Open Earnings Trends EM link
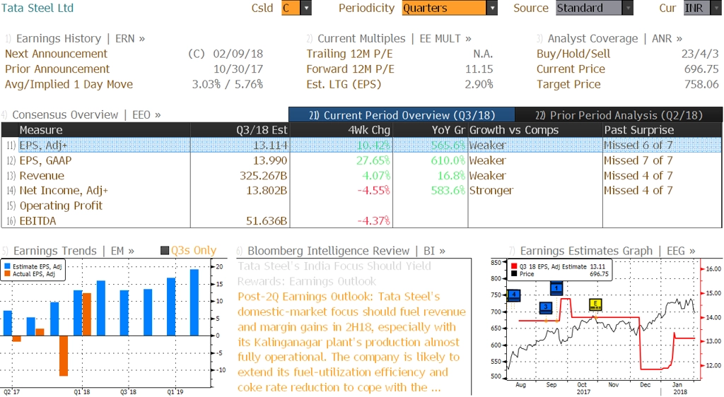Viewport: 724px width, 397px height. click(74, 251)
